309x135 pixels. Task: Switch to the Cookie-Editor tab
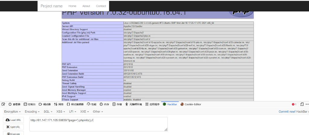pos(191,104)
